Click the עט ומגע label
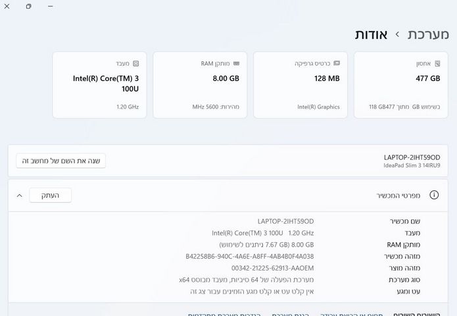This screenshot has width=457, height=316. point(408,291)
